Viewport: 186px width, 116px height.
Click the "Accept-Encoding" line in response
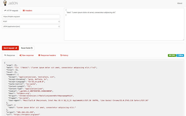pyautogui.click(x=28, y=79)
